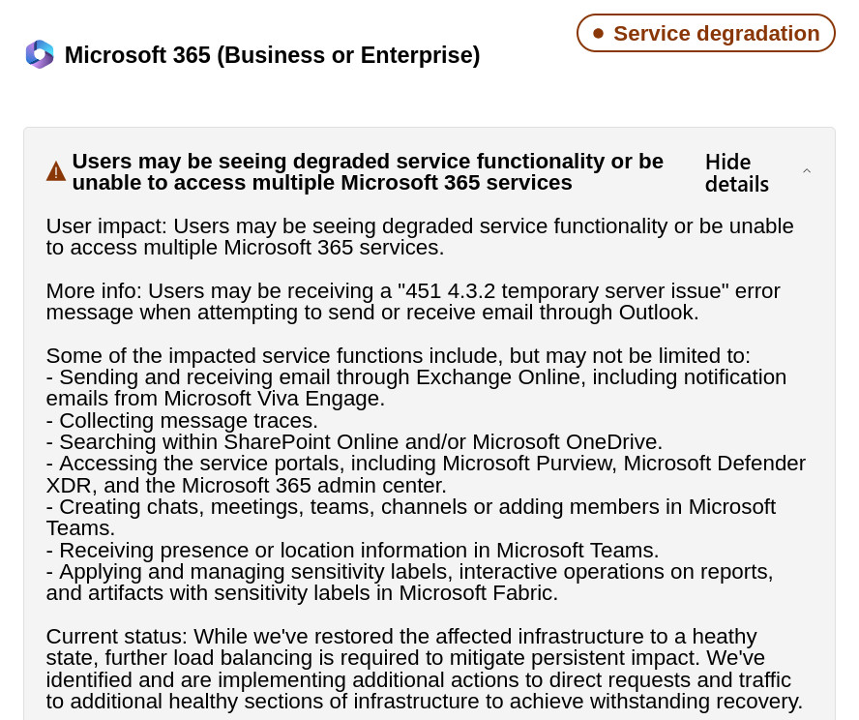Click the bold incident headline about degraded service
This screenshot has height=720, width=859.
[x=368, y=171]
